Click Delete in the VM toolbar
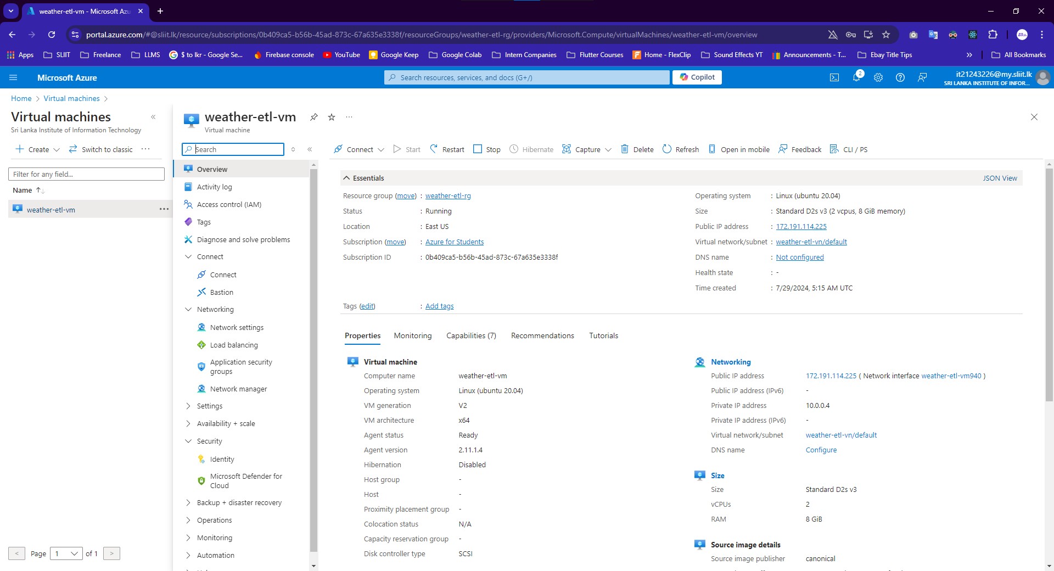 (x=637, y=149)
